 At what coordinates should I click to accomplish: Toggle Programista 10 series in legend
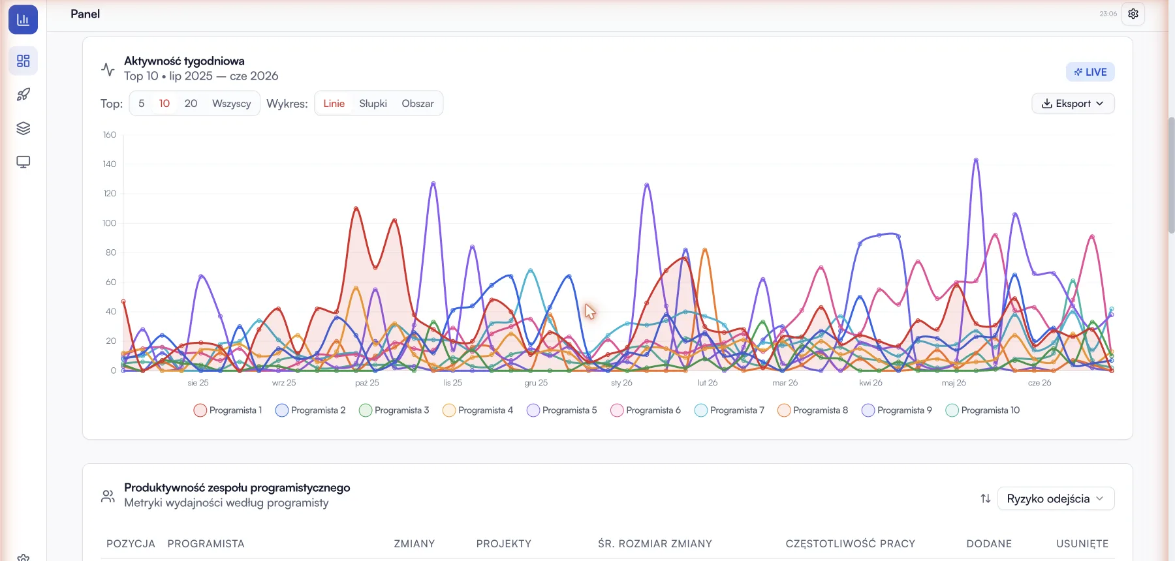pyautogui.click(x=982, y=410)
